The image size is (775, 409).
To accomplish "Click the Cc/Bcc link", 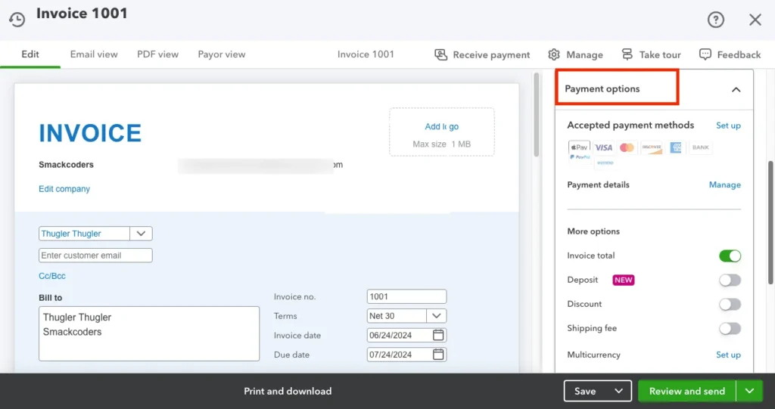I will [x=52, y=276].
